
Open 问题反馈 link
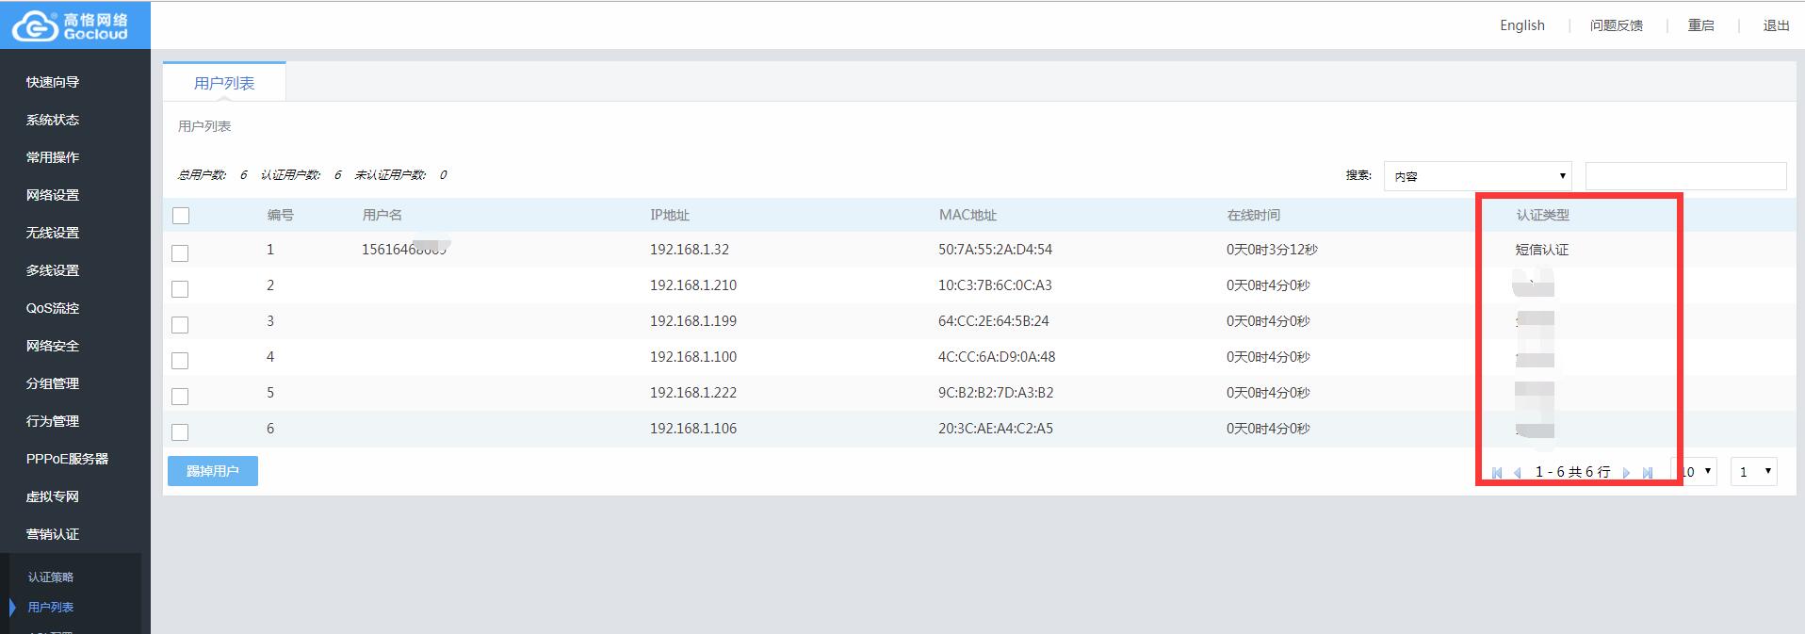1617,25
